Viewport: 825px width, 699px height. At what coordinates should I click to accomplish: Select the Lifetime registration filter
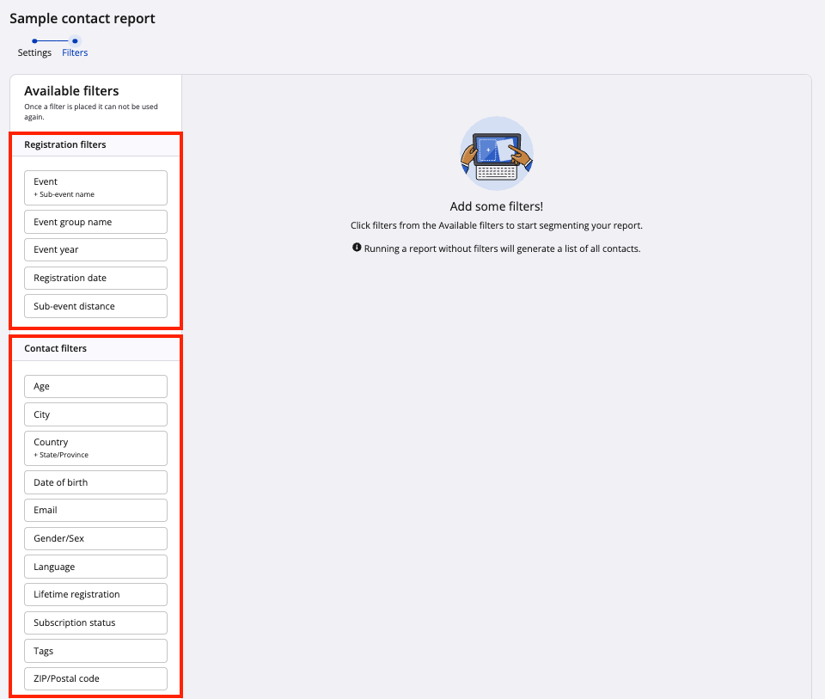(x=95, y=594)
